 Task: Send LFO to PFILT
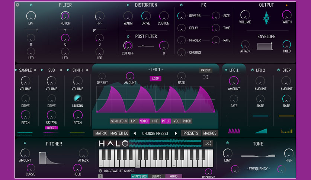click(x=166, y=121)
